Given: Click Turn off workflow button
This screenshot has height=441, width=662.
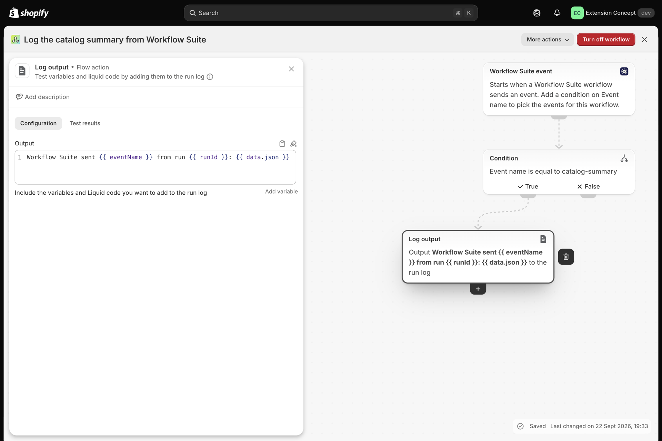Looking at the screenshot, I should [x=606, y=40].
